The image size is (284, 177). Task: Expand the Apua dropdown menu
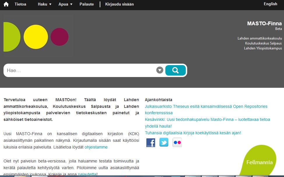click(65, 4)
